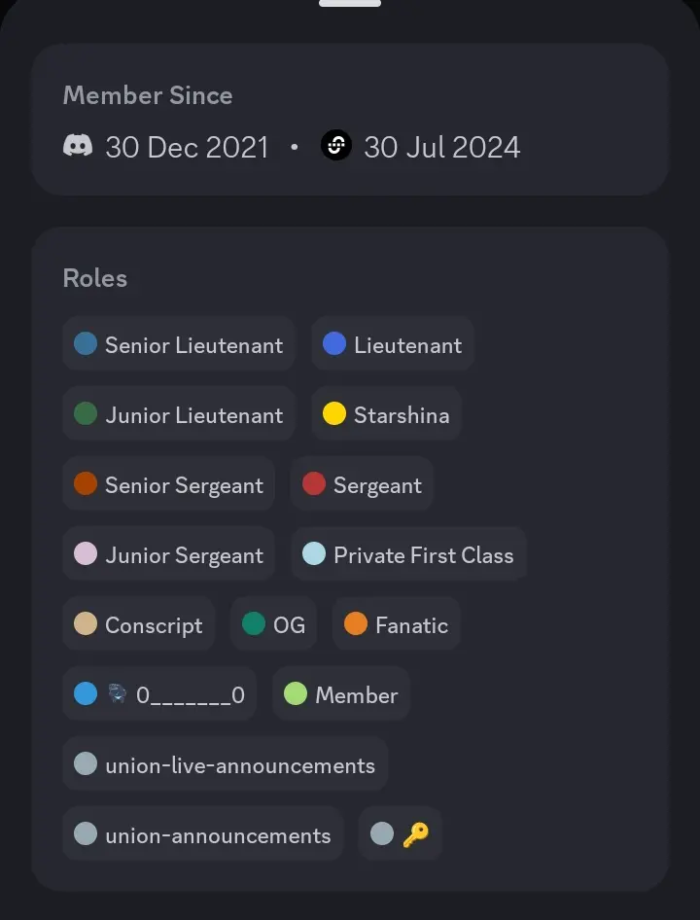This screenshot has width=700, height=920.
Task: Grab the sheet handle bar at top
Action: pyautogui.click(x=350, y=3)
